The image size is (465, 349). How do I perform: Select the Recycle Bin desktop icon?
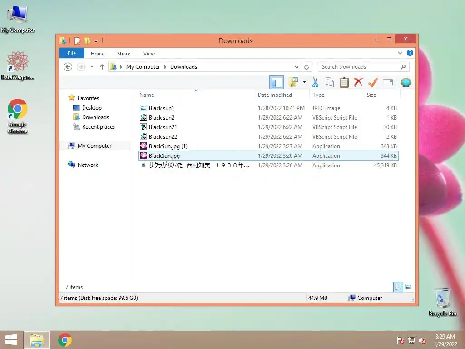442,302
